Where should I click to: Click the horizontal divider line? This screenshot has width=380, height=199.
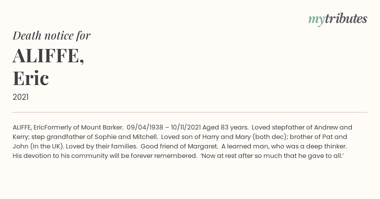[x=190, y=112]
